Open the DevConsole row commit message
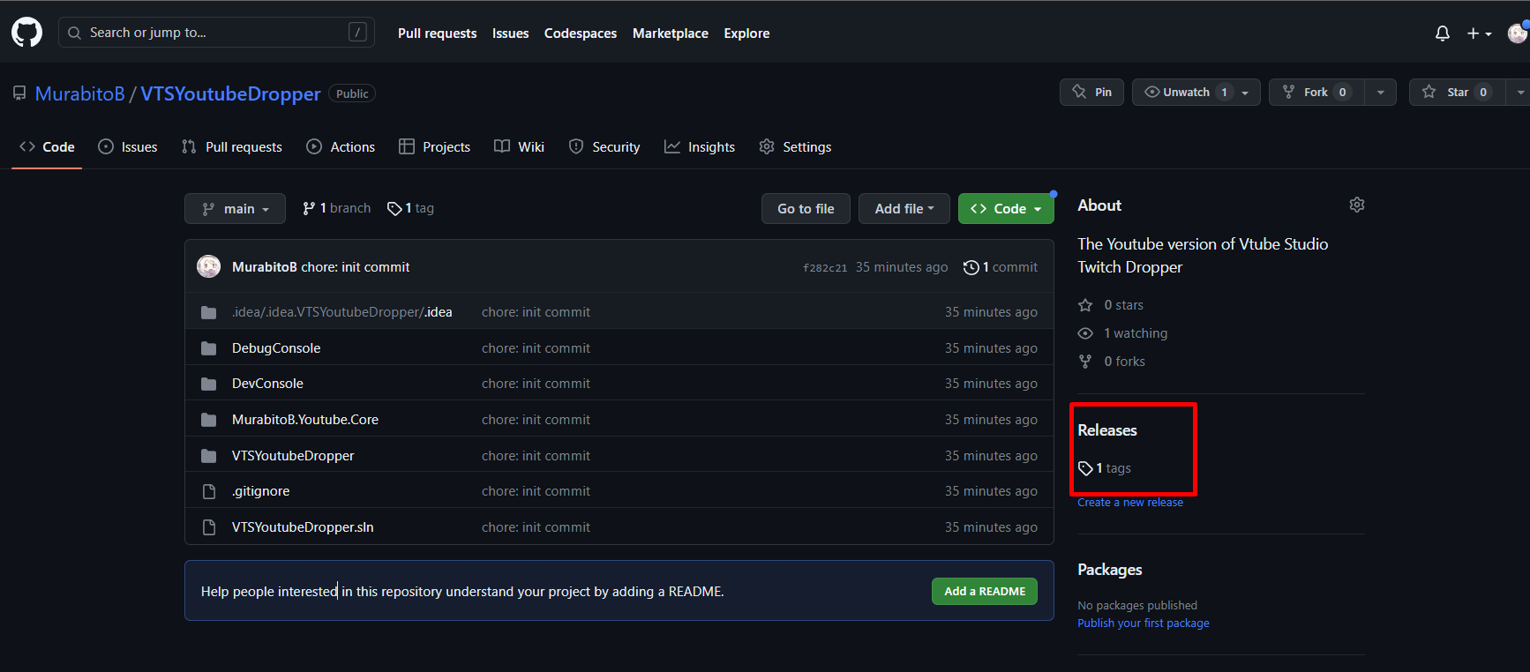Screen dimensions: 1530x672 point(536,384)
